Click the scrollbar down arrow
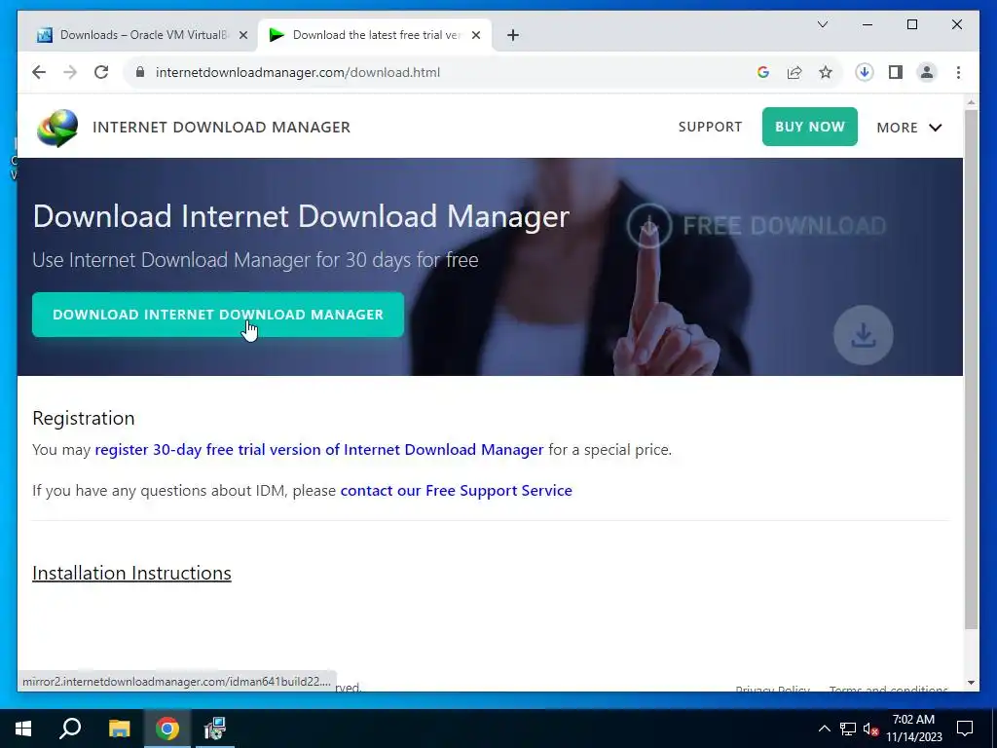Image resolution: width=997 pixels, height=748 pixels. coord(971,683)
